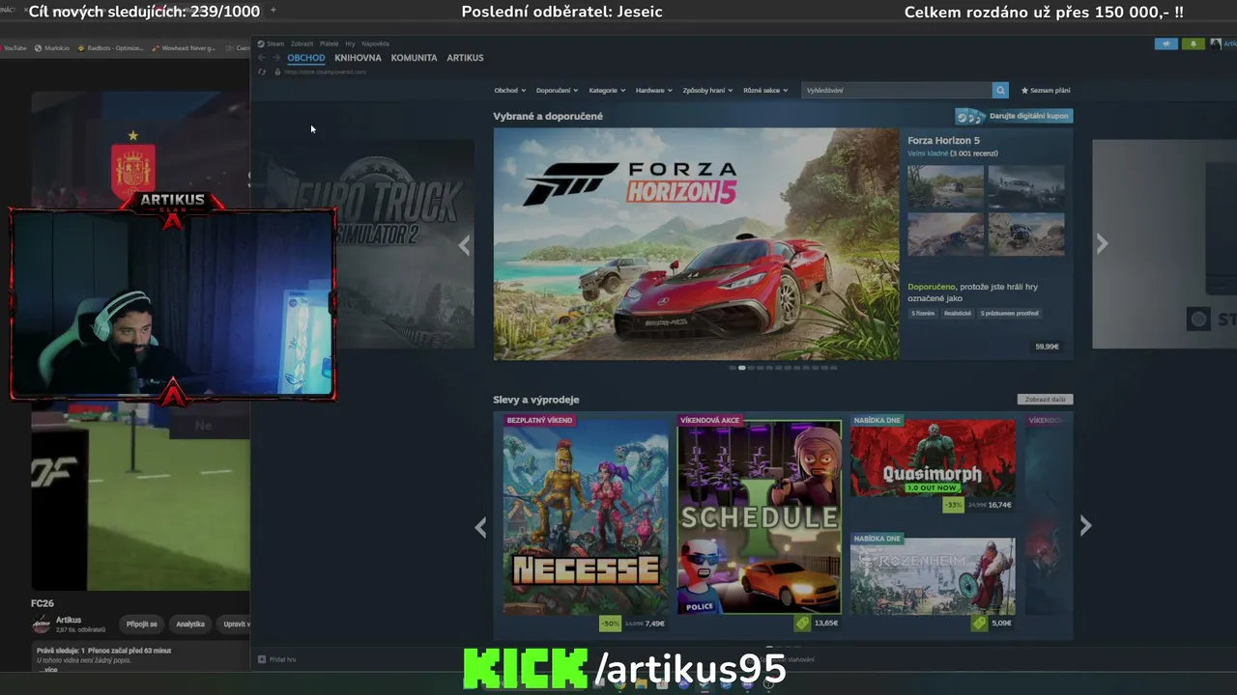Image resolution: width=1237 pixels, height=695 pixels.
Task: Open the Raidbots bookmark in browser
Action: tap(111, 47)
